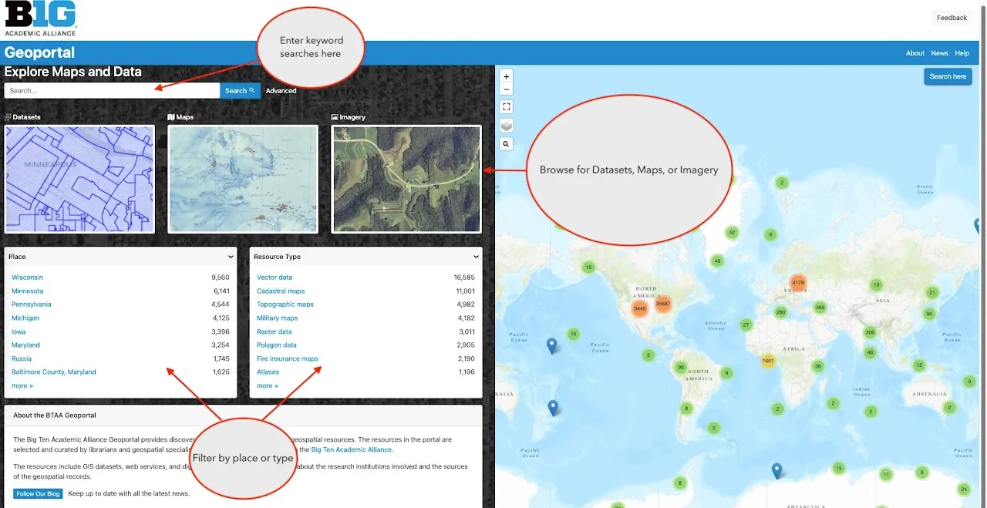This screenshot has height=508, width=987.
Task: Click the map zoom in plus button
Action: (x=506, y=76)
